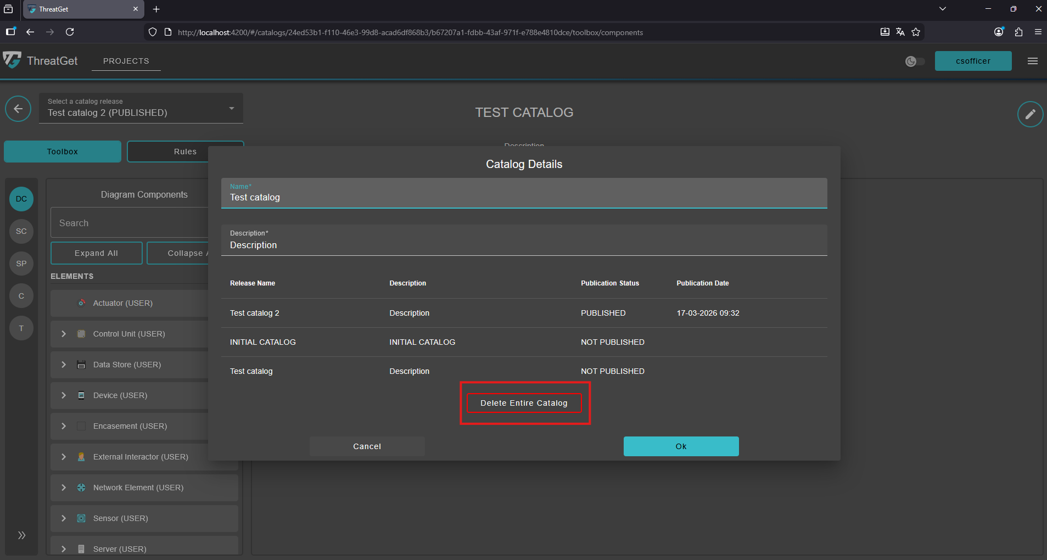Click the edit pencil icon for catalog
Viewport: 1047px width, 560px height.
pyautogui.click(x=1030, y=114)
